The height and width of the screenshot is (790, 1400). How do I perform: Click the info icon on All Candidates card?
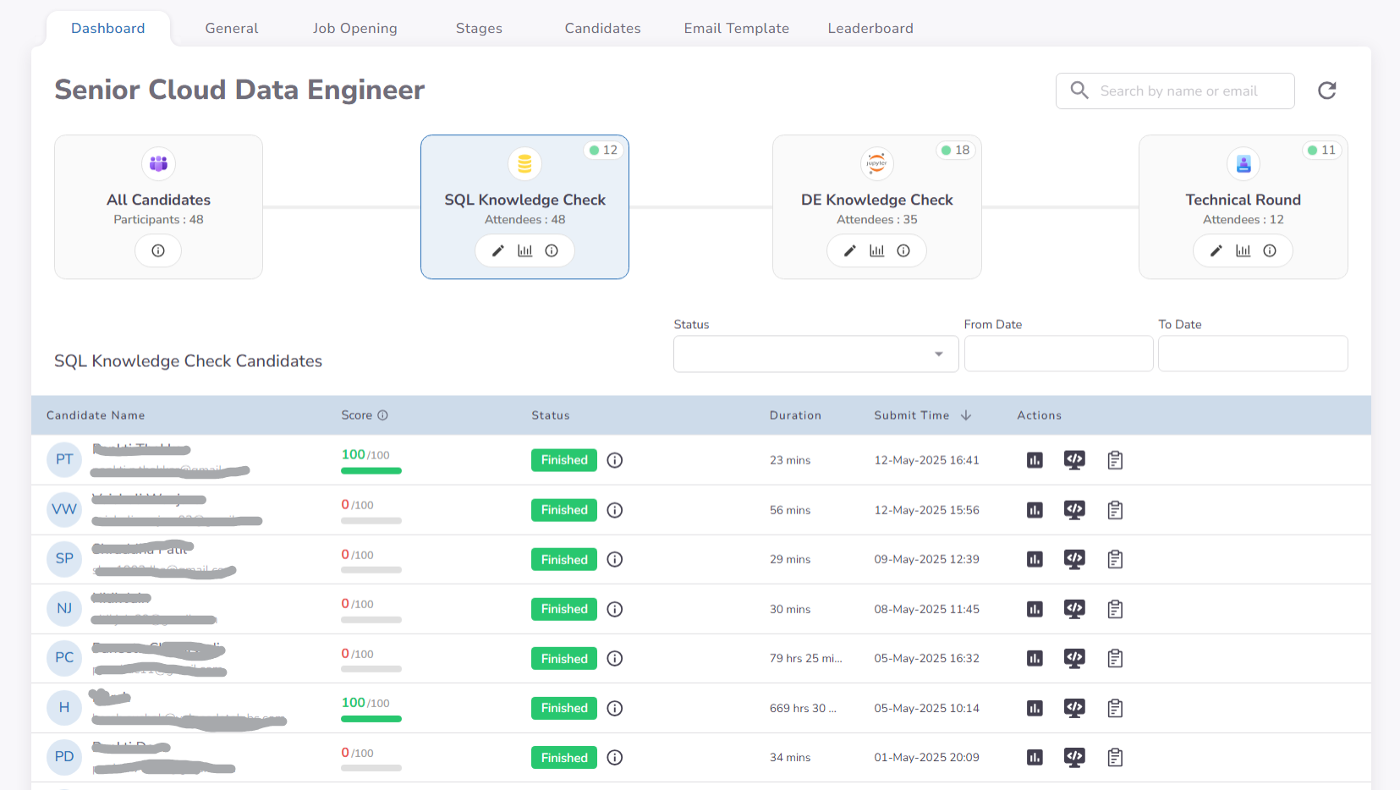click(158, 250)
